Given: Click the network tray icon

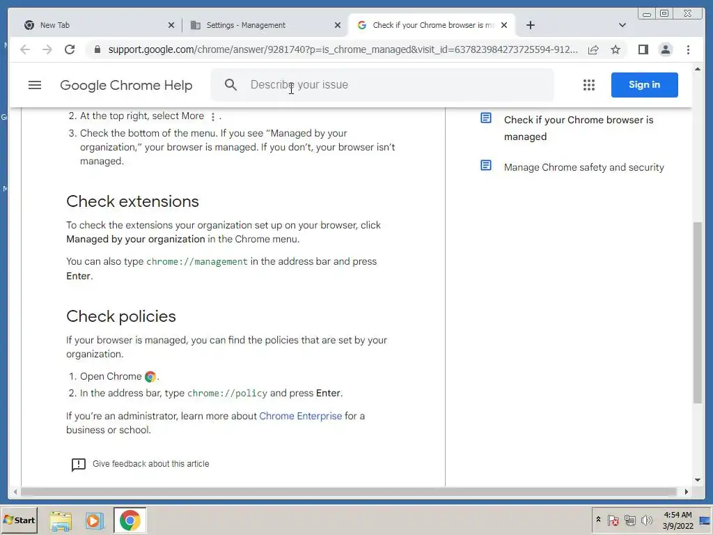Looking at the screenshot, I should (x=629, y=520).
